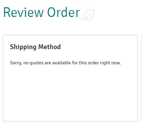Select the Shipping Method heading
142x128 pixels.
click(35, 47)
